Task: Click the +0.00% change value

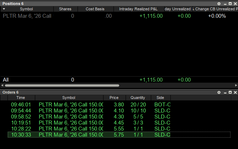Action: [217, 16]
